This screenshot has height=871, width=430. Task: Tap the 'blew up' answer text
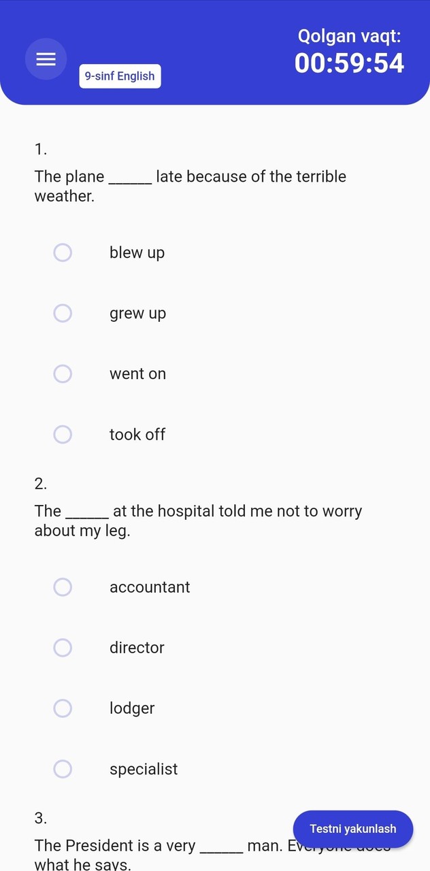tap(137, 252)
